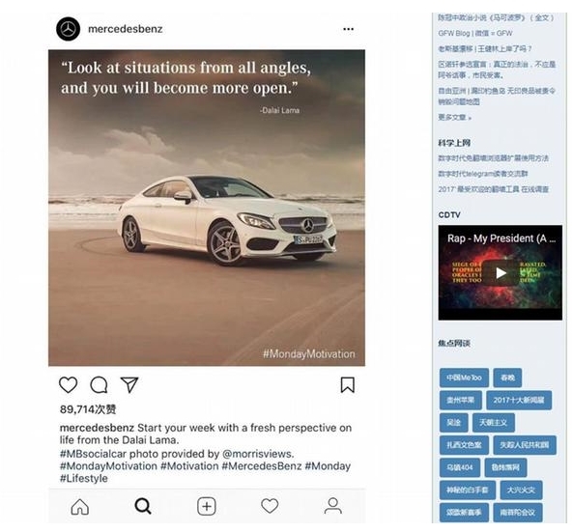Screen dimensions: 572x532
Task: Open the @morrisviews mention in caption
Action: (x=258, y=454)
